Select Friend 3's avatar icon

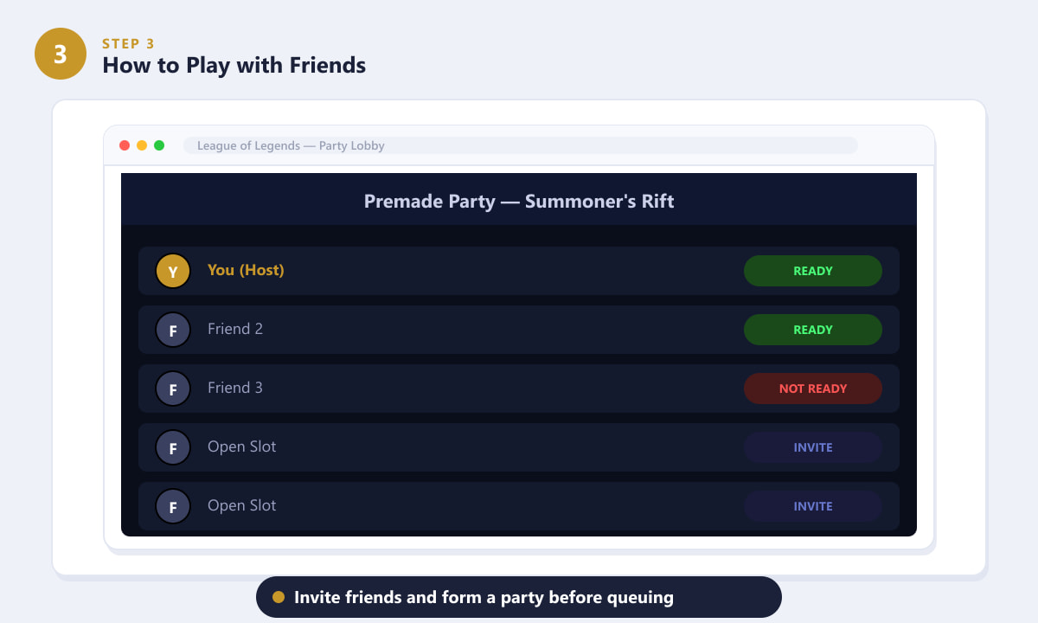click(x=173, y=389)
